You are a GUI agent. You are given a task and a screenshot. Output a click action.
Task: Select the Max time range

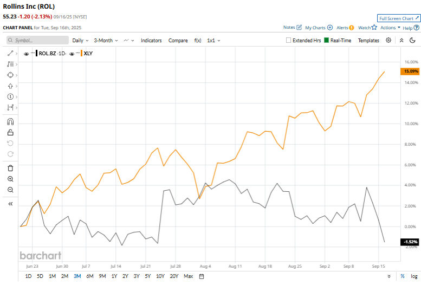pos(188,276)
